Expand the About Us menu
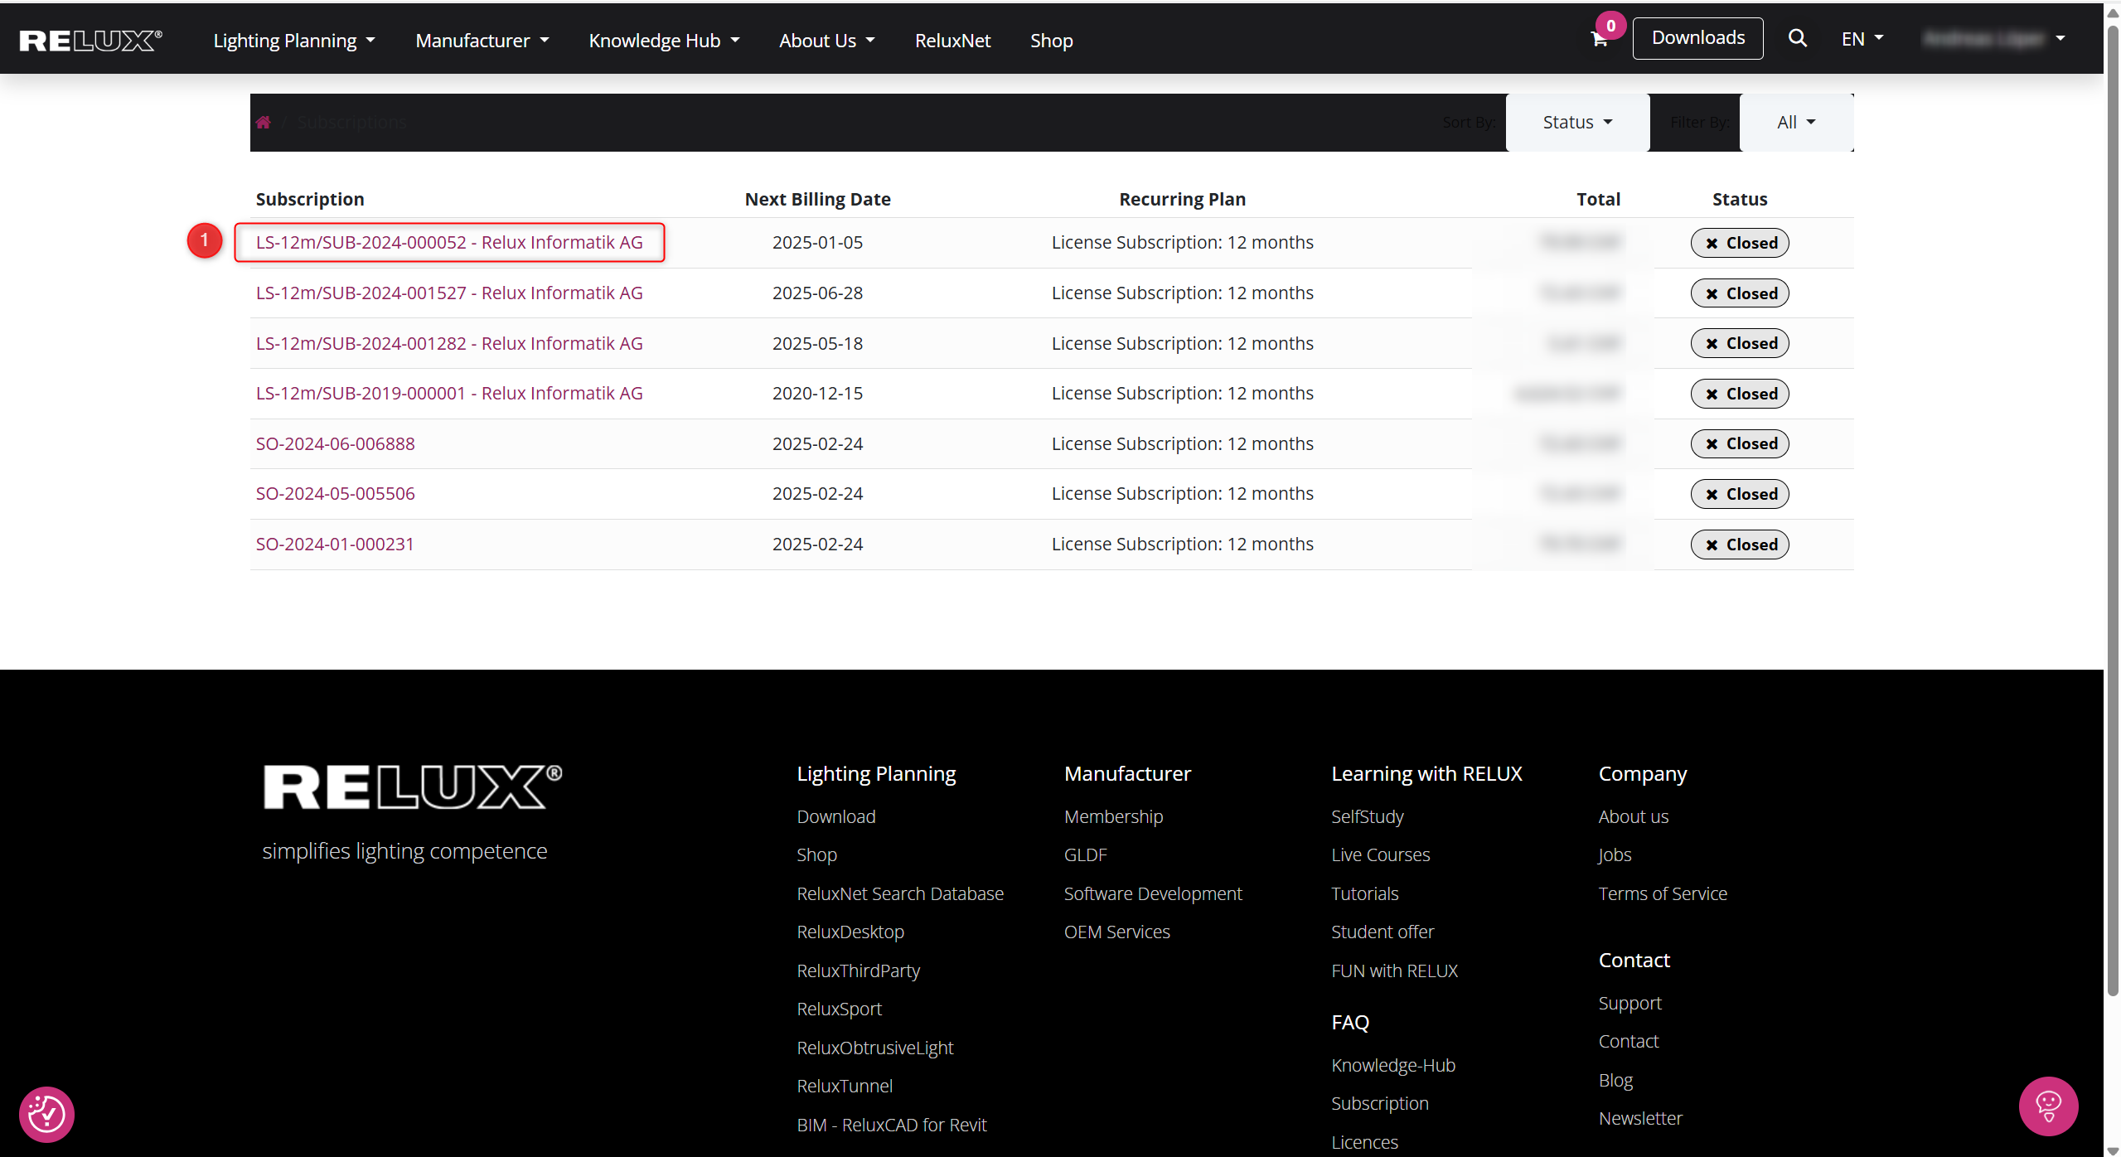 (826, 41)
